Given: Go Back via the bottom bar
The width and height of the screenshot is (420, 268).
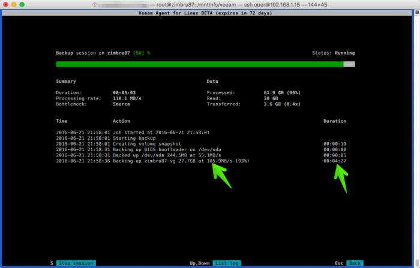Looking at the screenshot, I should tap(355, 263).
